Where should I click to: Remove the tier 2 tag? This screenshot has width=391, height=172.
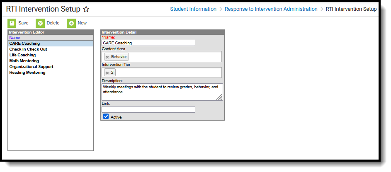point(107,73)
